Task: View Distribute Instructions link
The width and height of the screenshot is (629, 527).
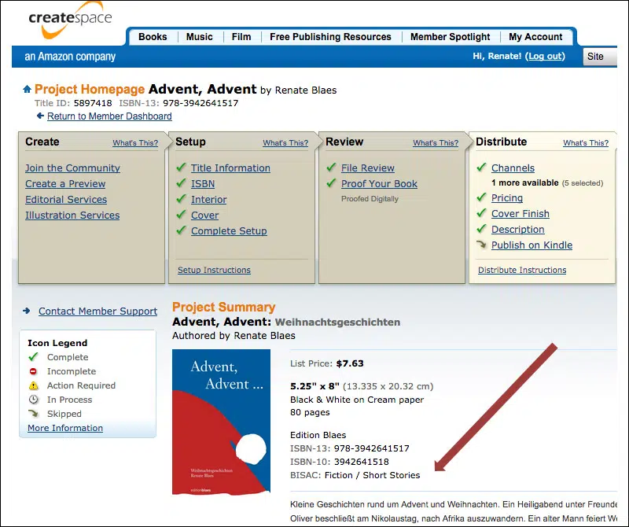Action: [x=522, y=270]
